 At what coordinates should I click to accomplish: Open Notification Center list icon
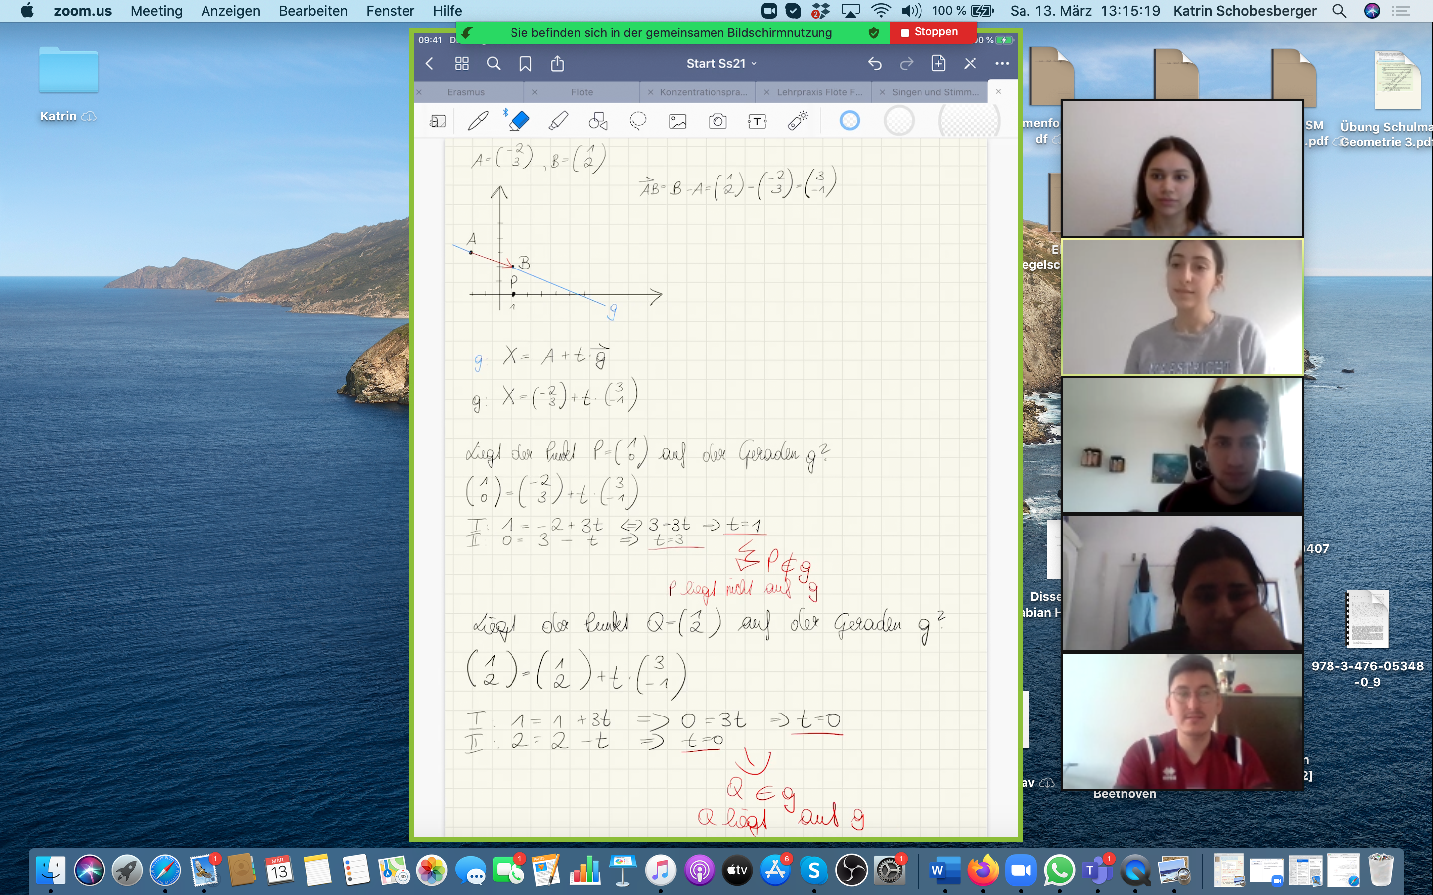(1401, 10)
